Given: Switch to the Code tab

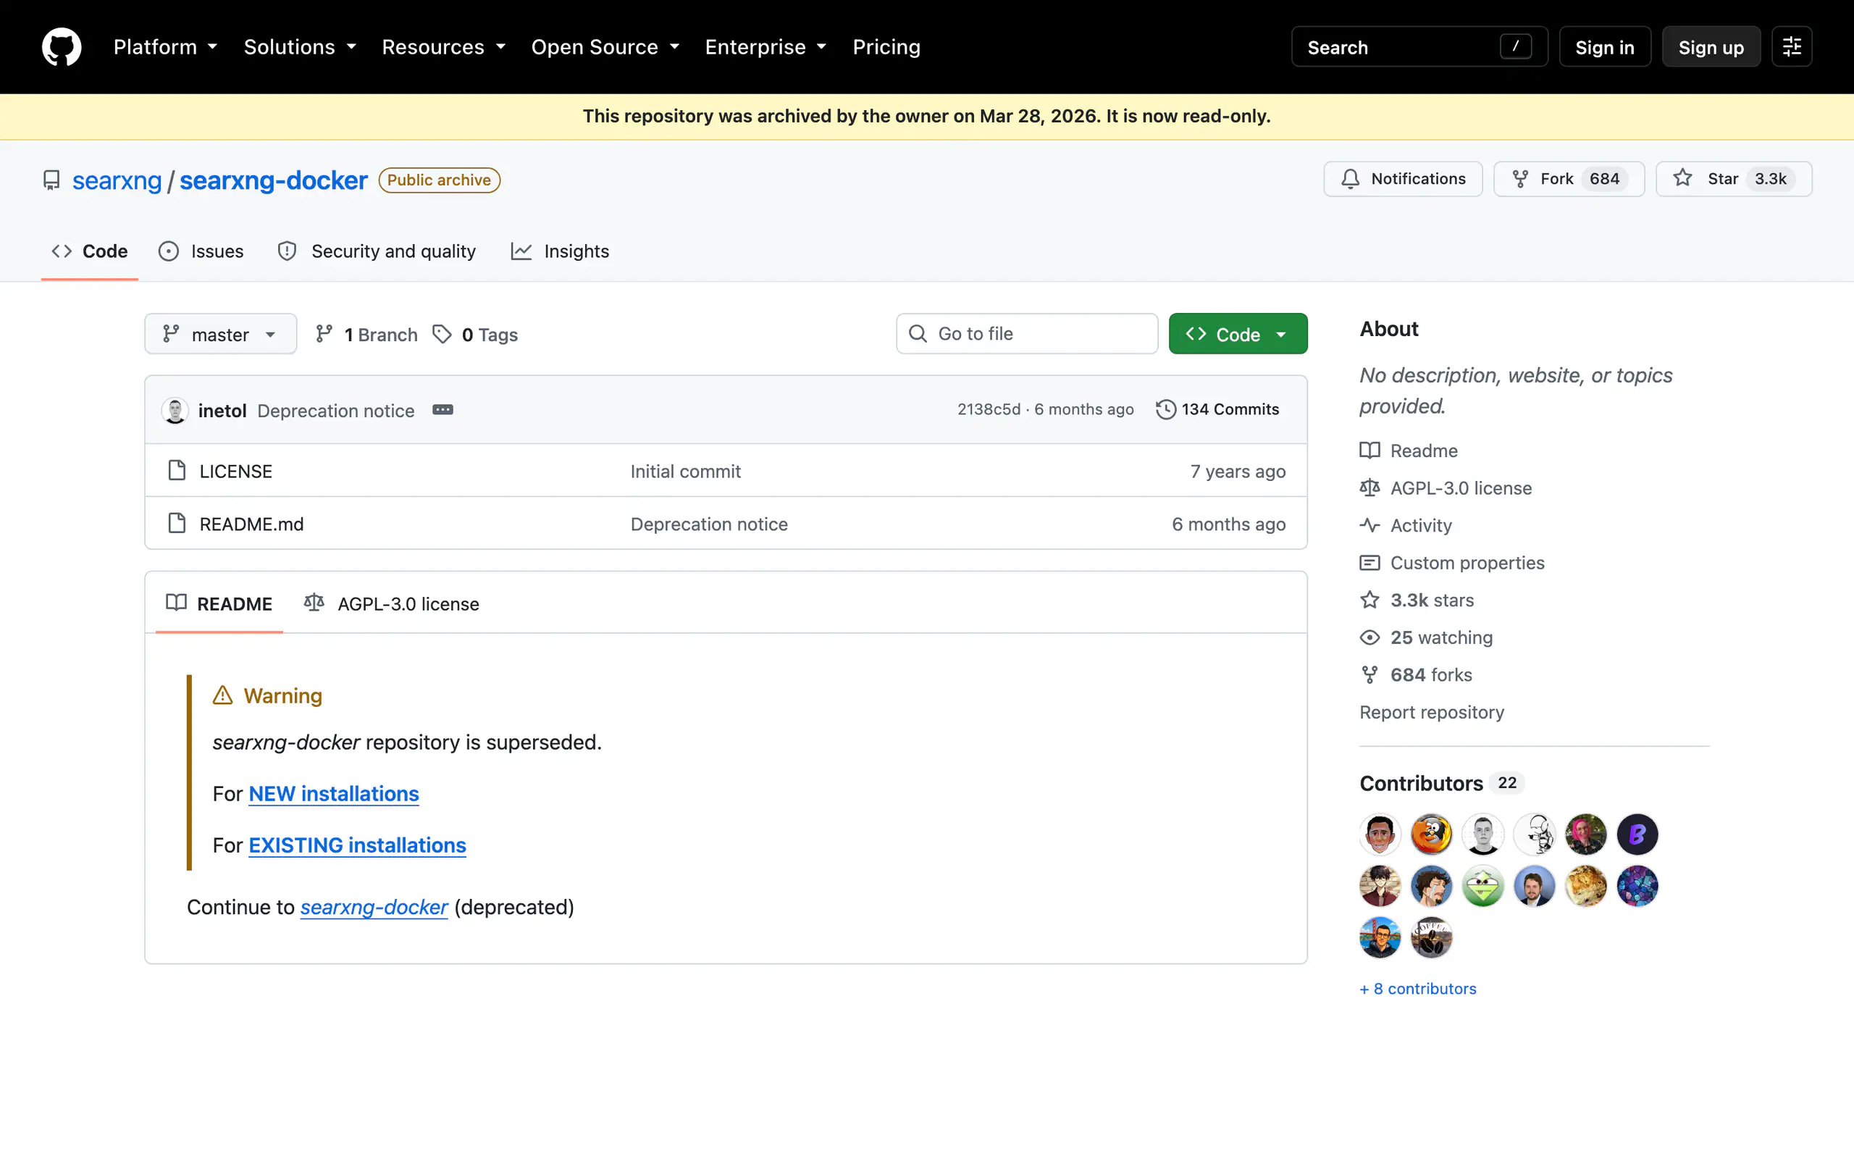Looking at the screenshot, I should click(x=90, y=251).
